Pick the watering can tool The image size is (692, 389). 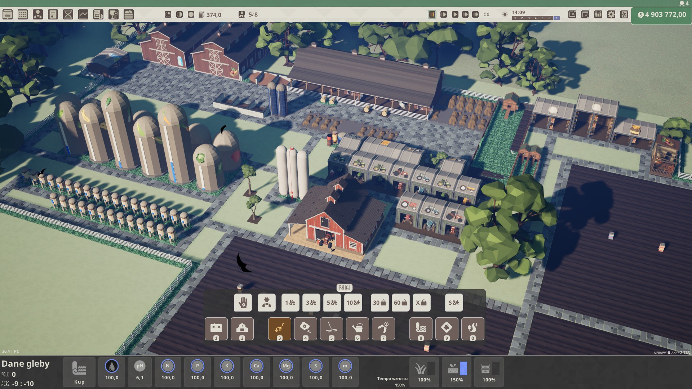point(357,328)
